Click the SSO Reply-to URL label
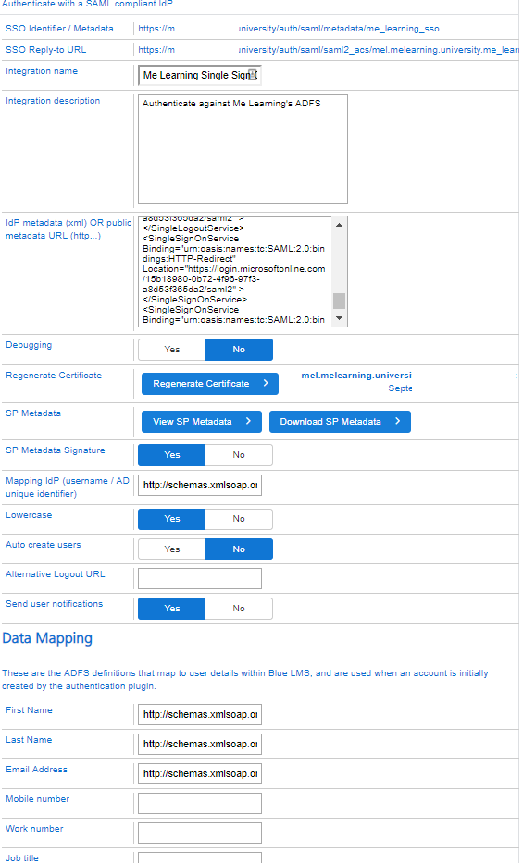 point(45,50)
